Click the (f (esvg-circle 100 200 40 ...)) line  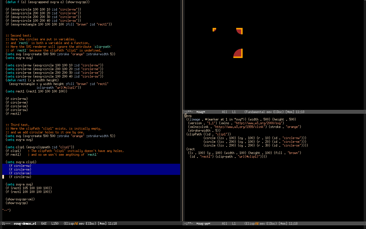(x=43, y=21)
